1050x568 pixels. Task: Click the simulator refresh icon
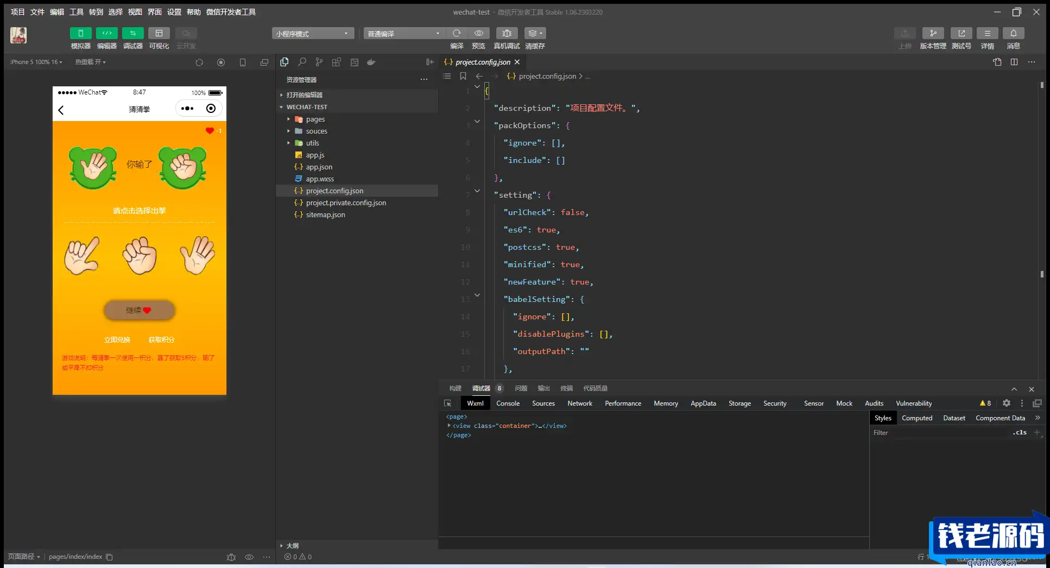[x=199, y=62]
